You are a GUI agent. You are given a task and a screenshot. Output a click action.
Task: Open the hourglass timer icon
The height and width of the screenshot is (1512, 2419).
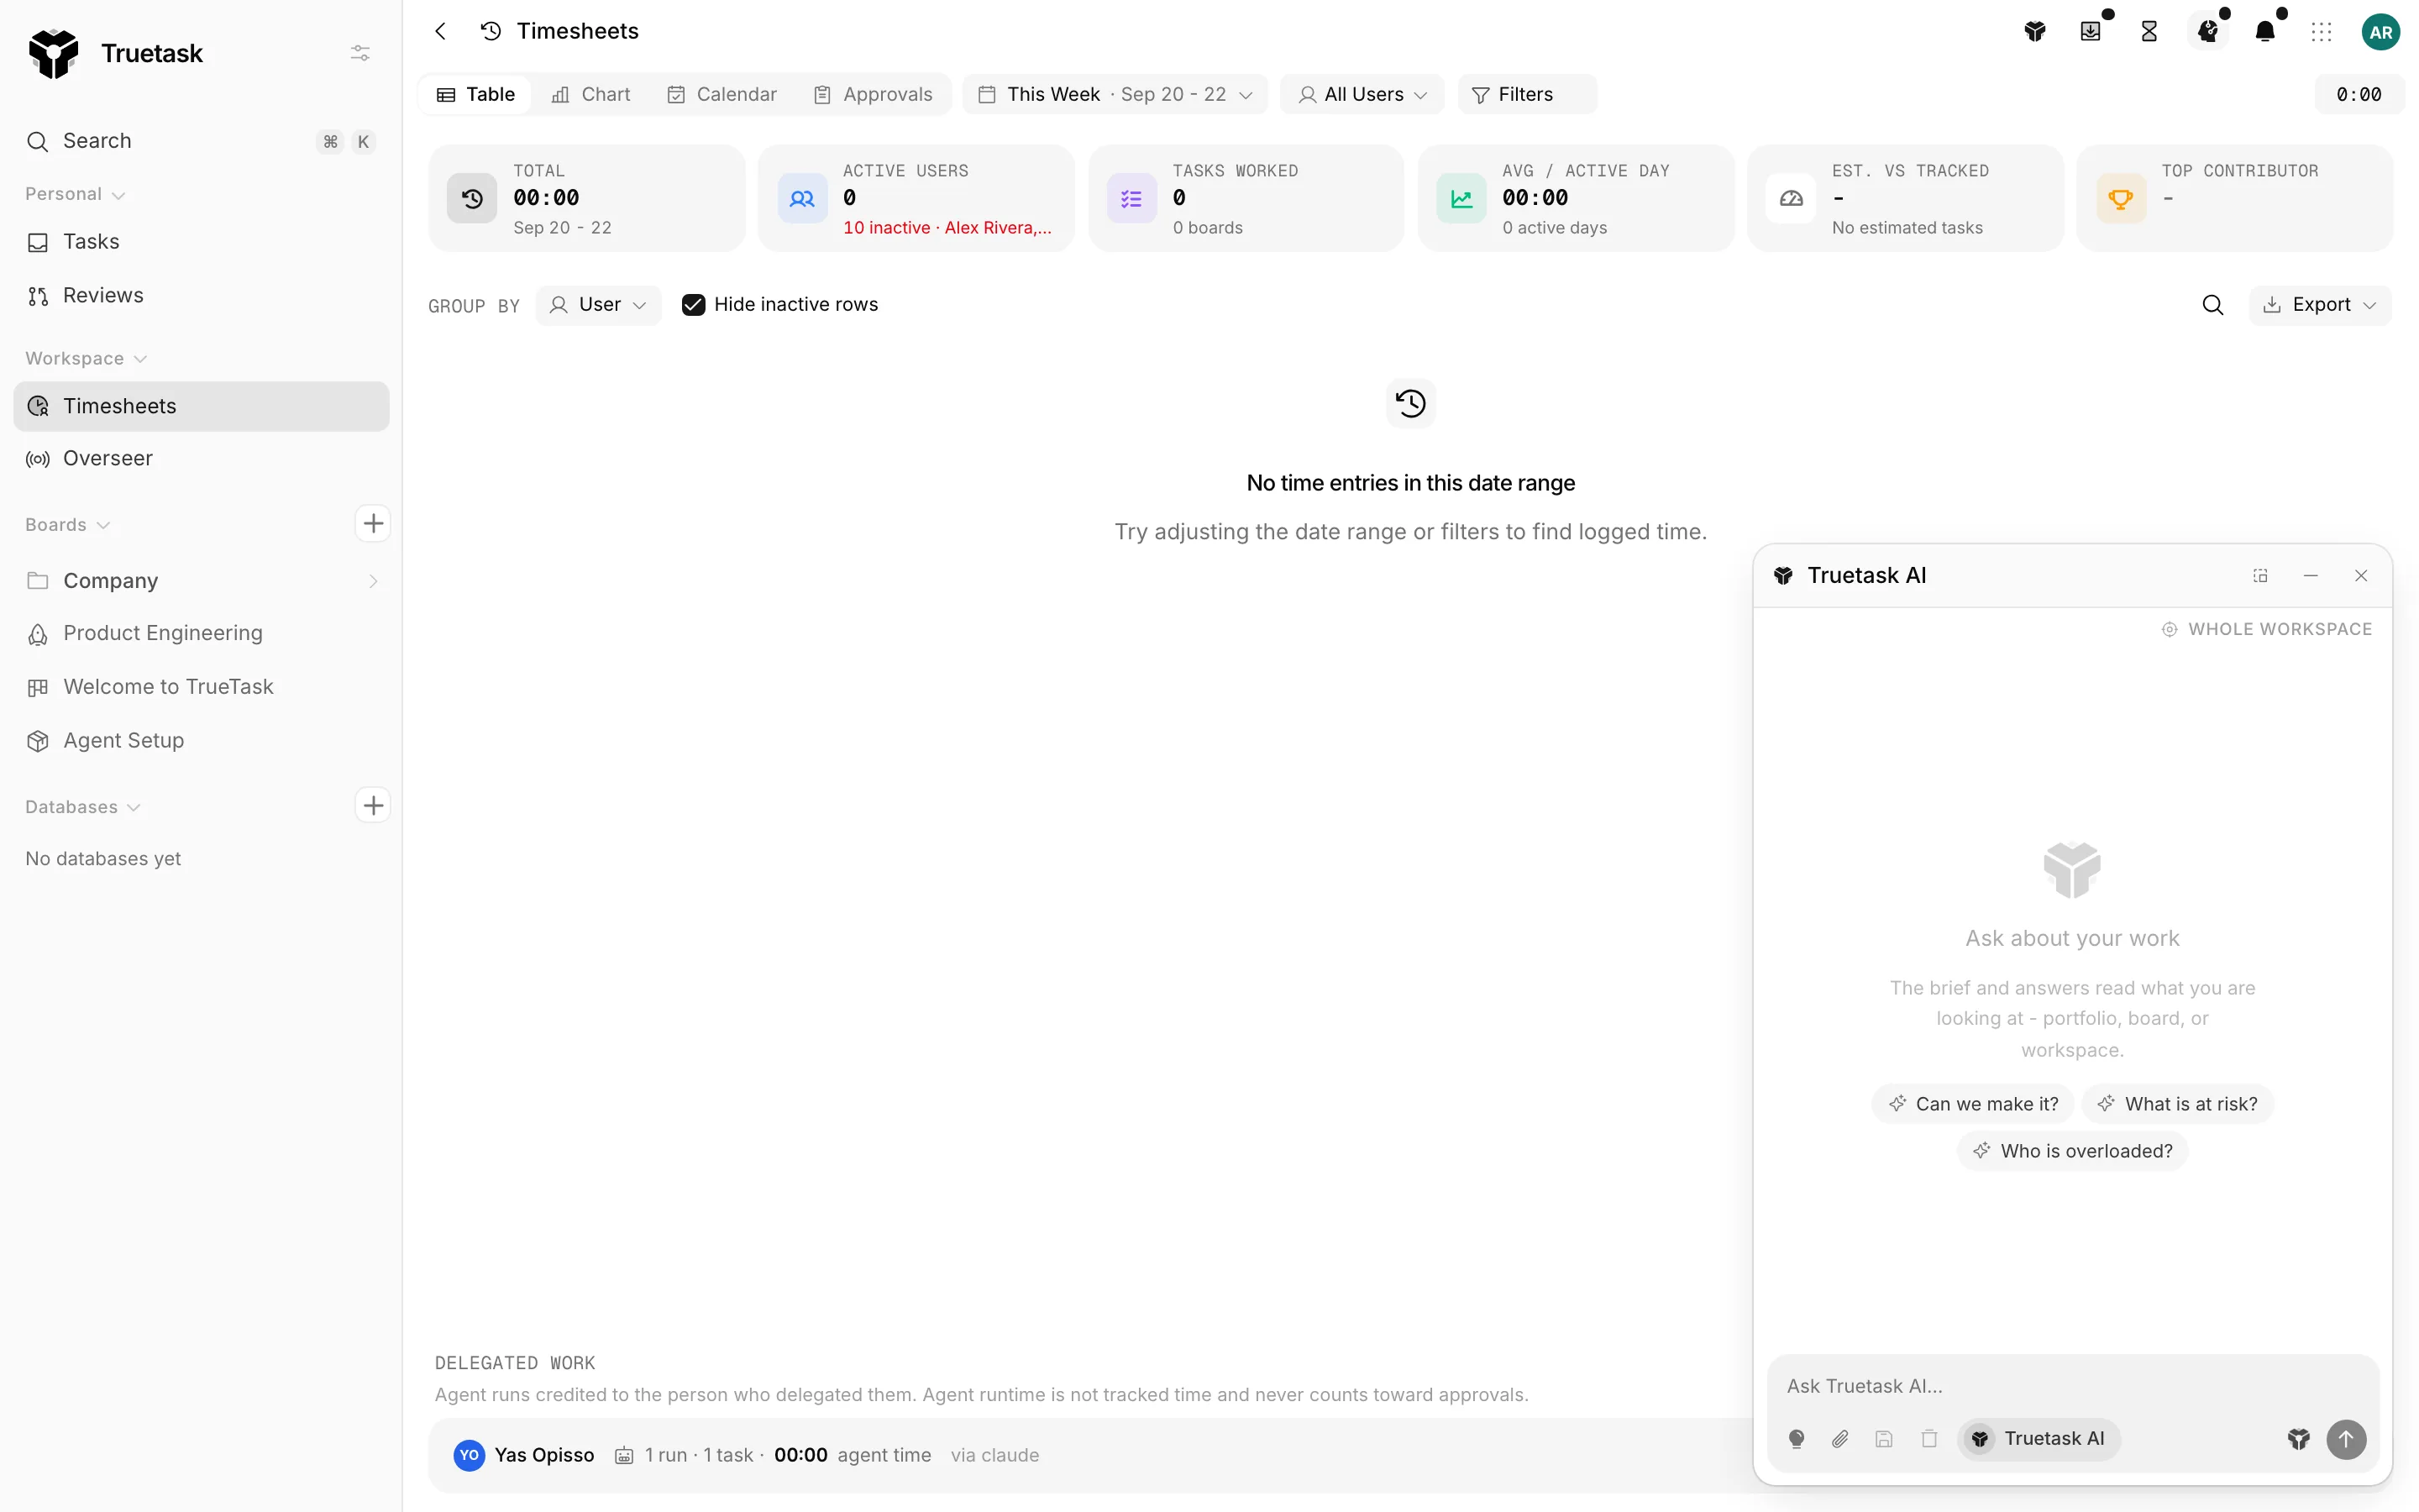coord(2149,32)
